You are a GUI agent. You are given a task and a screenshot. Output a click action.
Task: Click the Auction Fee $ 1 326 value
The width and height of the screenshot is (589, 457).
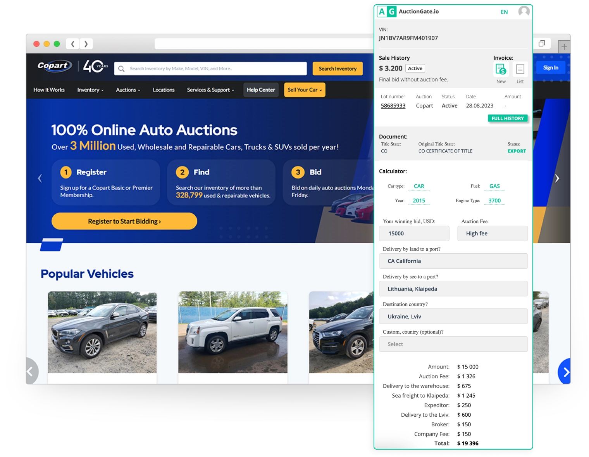(466, 376)
